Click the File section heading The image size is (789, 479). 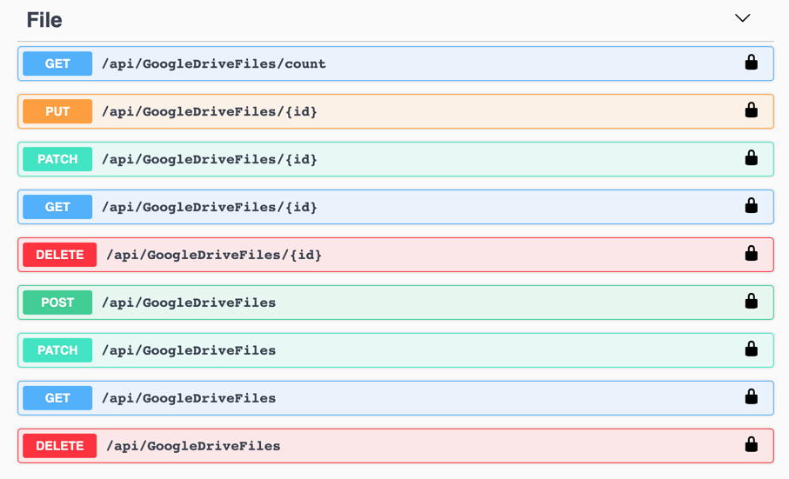[44, 20]
